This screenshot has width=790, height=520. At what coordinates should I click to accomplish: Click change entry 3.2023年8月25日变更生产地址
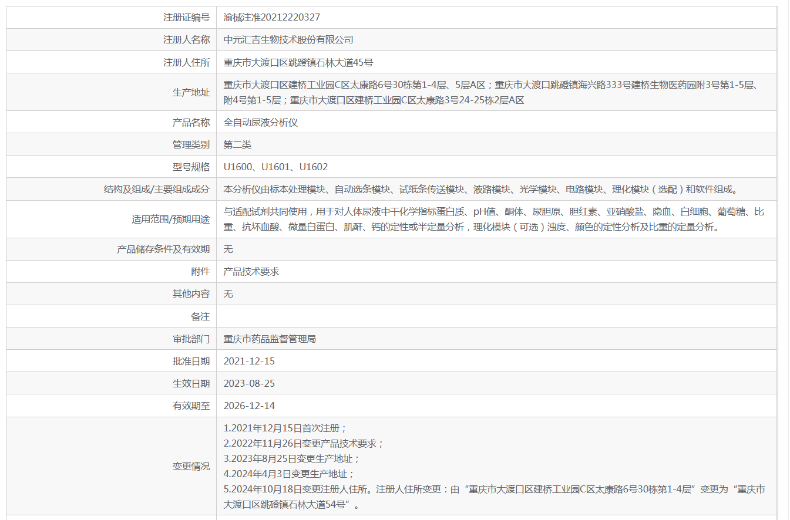pyautogui.click(x=292, y=459)
